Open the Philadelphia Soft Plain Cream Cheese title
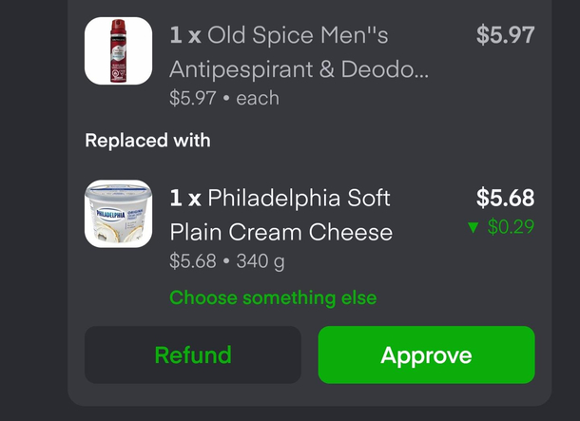This screenshot has height=421, width=580. pos(281,215)
